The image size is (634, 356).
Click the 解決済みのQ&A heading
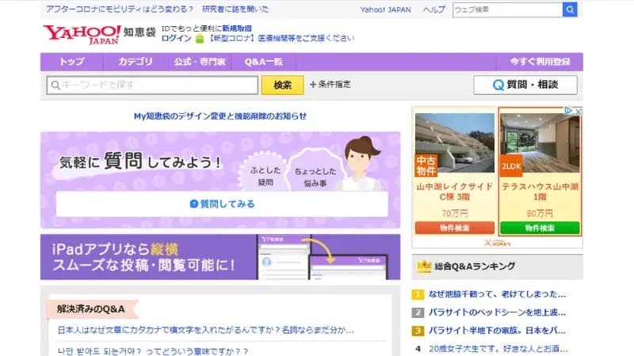pos(90,309)
